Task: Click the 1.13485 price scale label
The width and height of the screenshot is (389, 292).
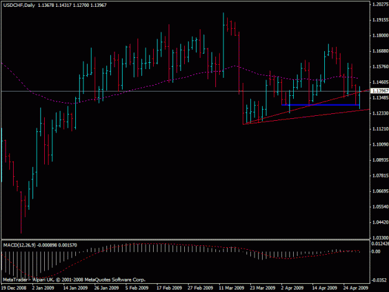Action: [380, 98]
